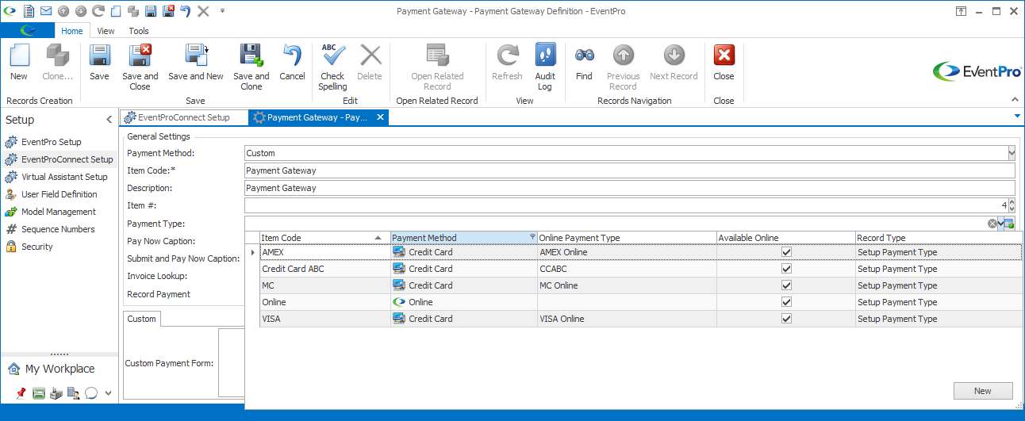Close the Payment Gateway document tab
The width and height of the screenshot is (1025, 421).
(380, 117)
